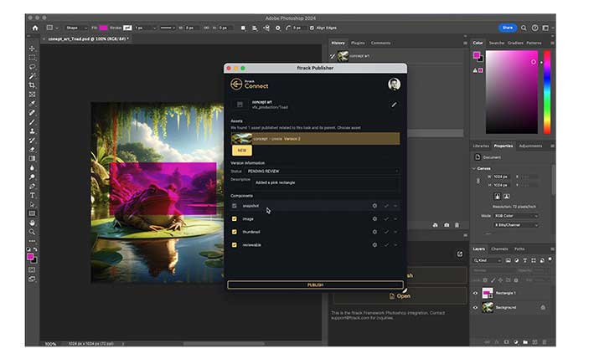Click the Share button
The image size is (599, 359).
pyautogui.click(x=508, y=28)
